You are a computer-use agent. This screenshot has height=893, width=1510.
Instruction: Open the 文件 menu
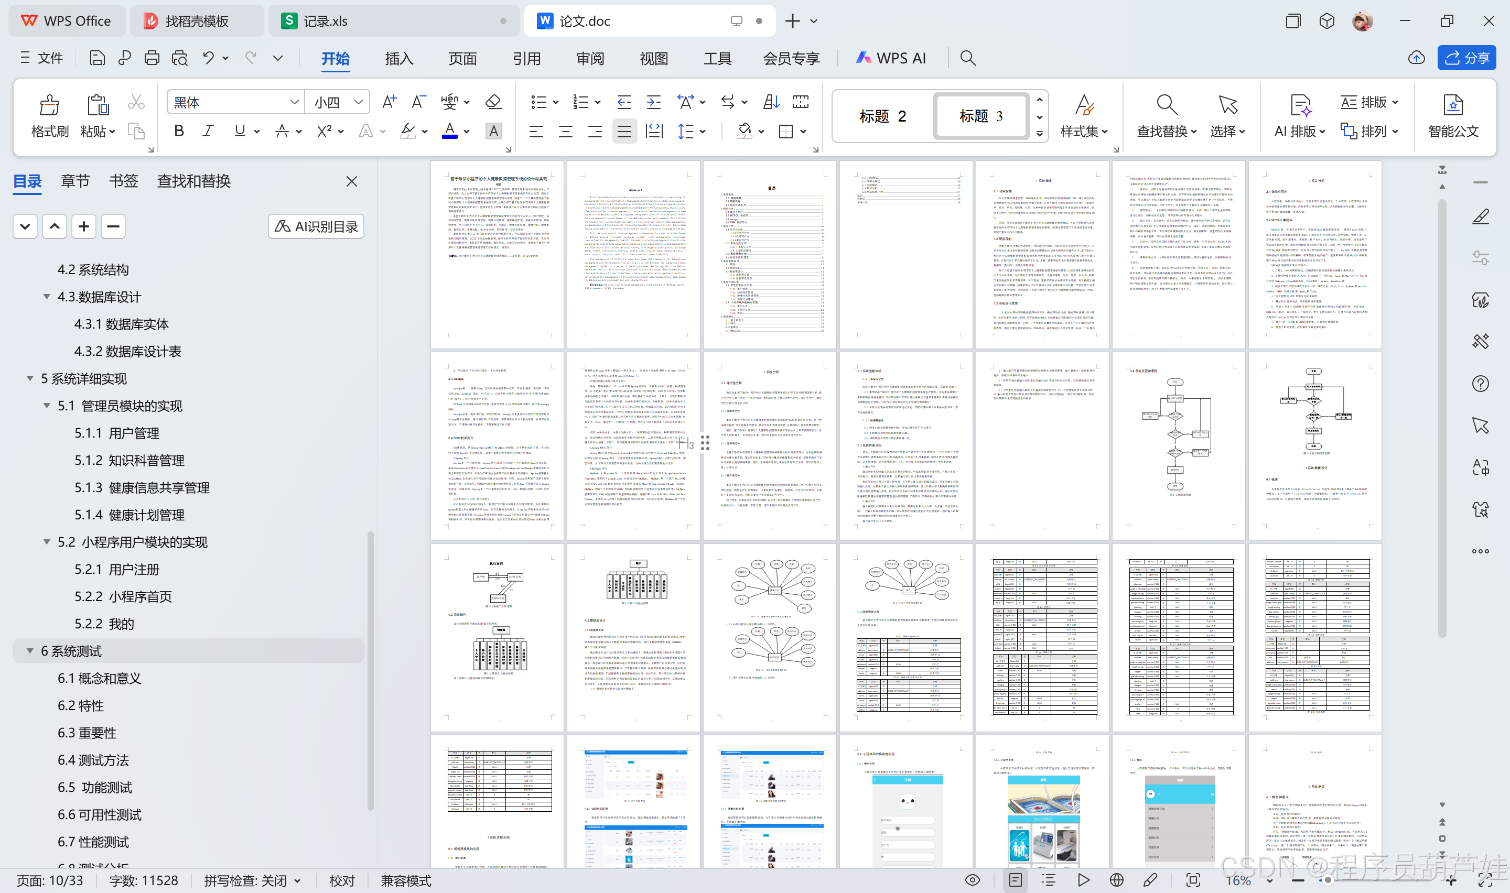(x=41, y=58)
